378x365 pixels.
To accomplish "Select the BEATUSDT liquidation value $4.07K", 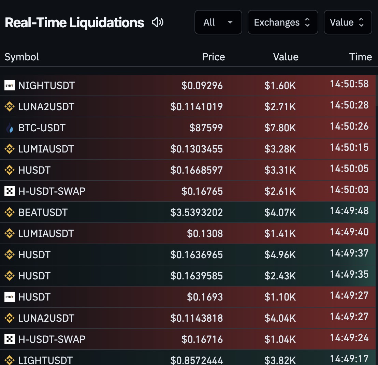I will pyautogui.click(x=280, y=213).
